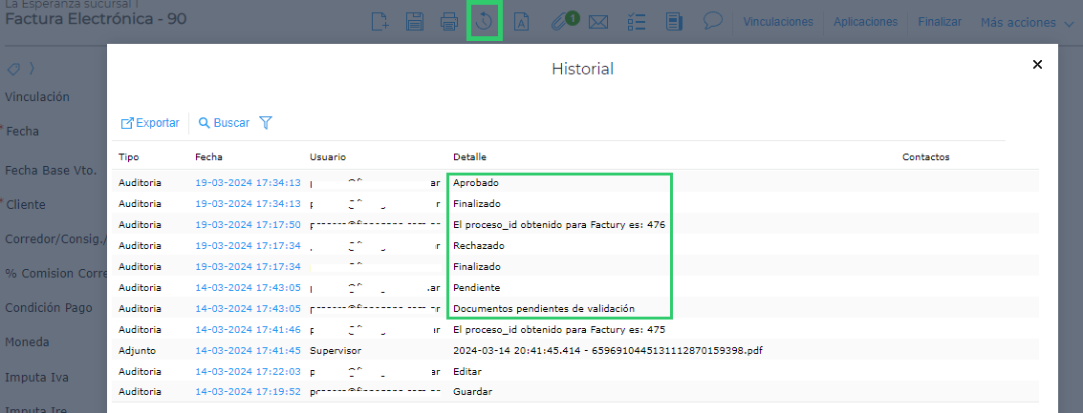Click 'Factura Electrónica - 90' page title
The image size is (1083, 413).
pyautogui.click(x=96, y=19)
